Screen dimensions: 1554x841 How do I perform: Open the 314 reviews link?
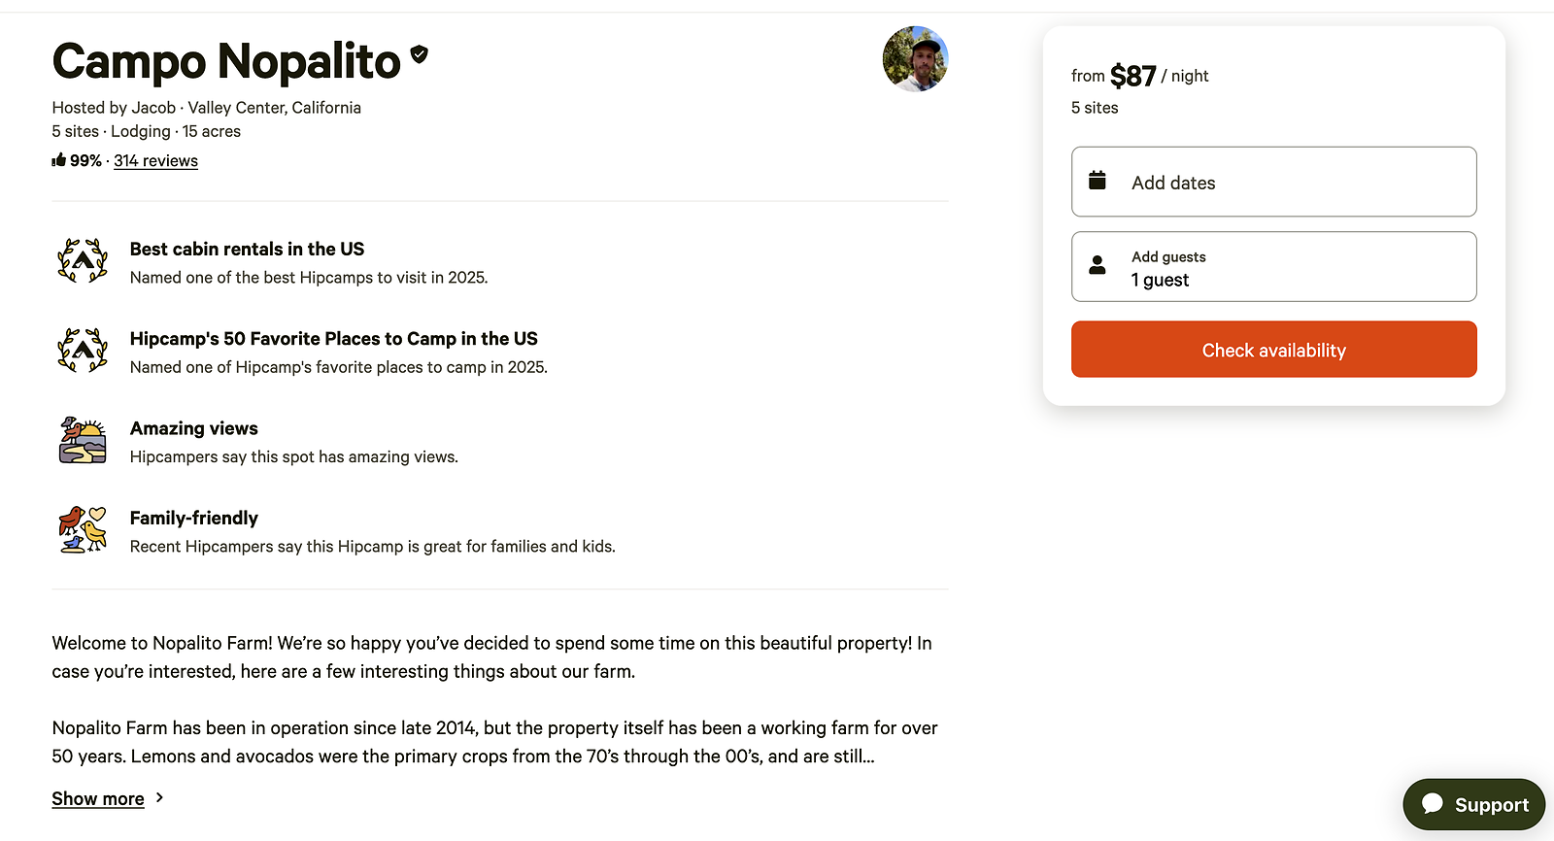tap(155, 161)
